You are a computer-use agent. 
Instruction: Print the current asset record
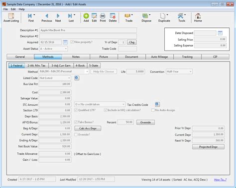103,18
